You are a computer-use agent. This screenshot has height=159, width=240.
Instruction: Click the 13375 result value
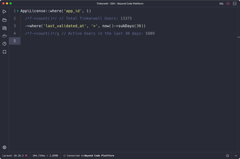126,18
